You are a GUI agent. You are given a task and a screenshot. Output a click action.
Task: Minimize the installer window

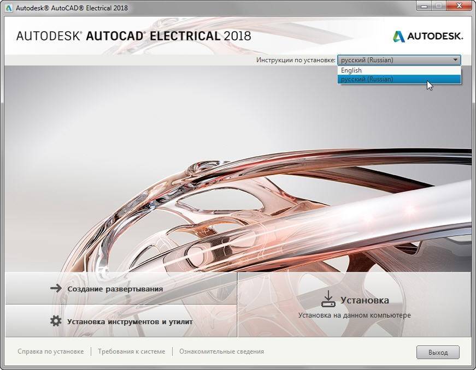pos(425,6)
